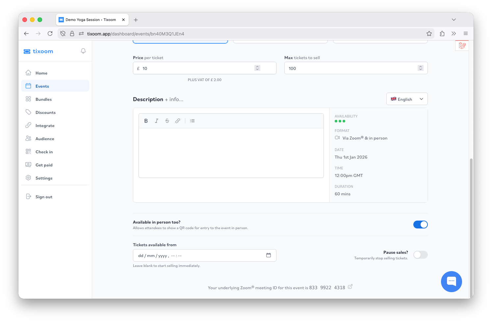Open the blue chat support bubble
The width and height of the screenshot is (492, 323).
click(x=451, y=281)
